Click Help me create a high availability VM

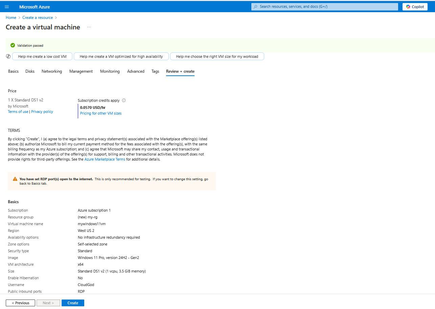point(121,56)
